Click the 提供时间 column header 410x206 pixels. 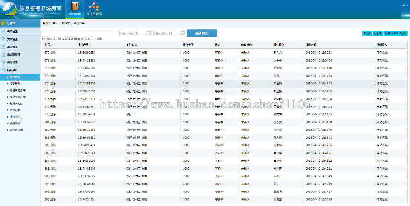pos(311,45)
